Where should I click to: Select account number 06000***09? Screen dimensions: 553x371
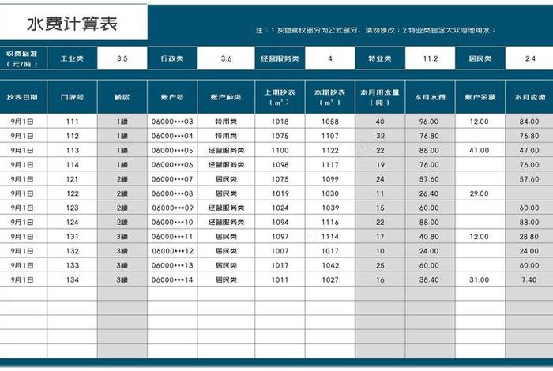(x=172, y=208)
